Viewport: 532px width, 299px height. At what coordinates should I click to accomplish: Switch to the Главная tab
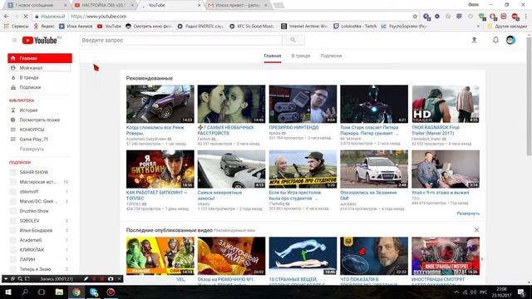273,56
